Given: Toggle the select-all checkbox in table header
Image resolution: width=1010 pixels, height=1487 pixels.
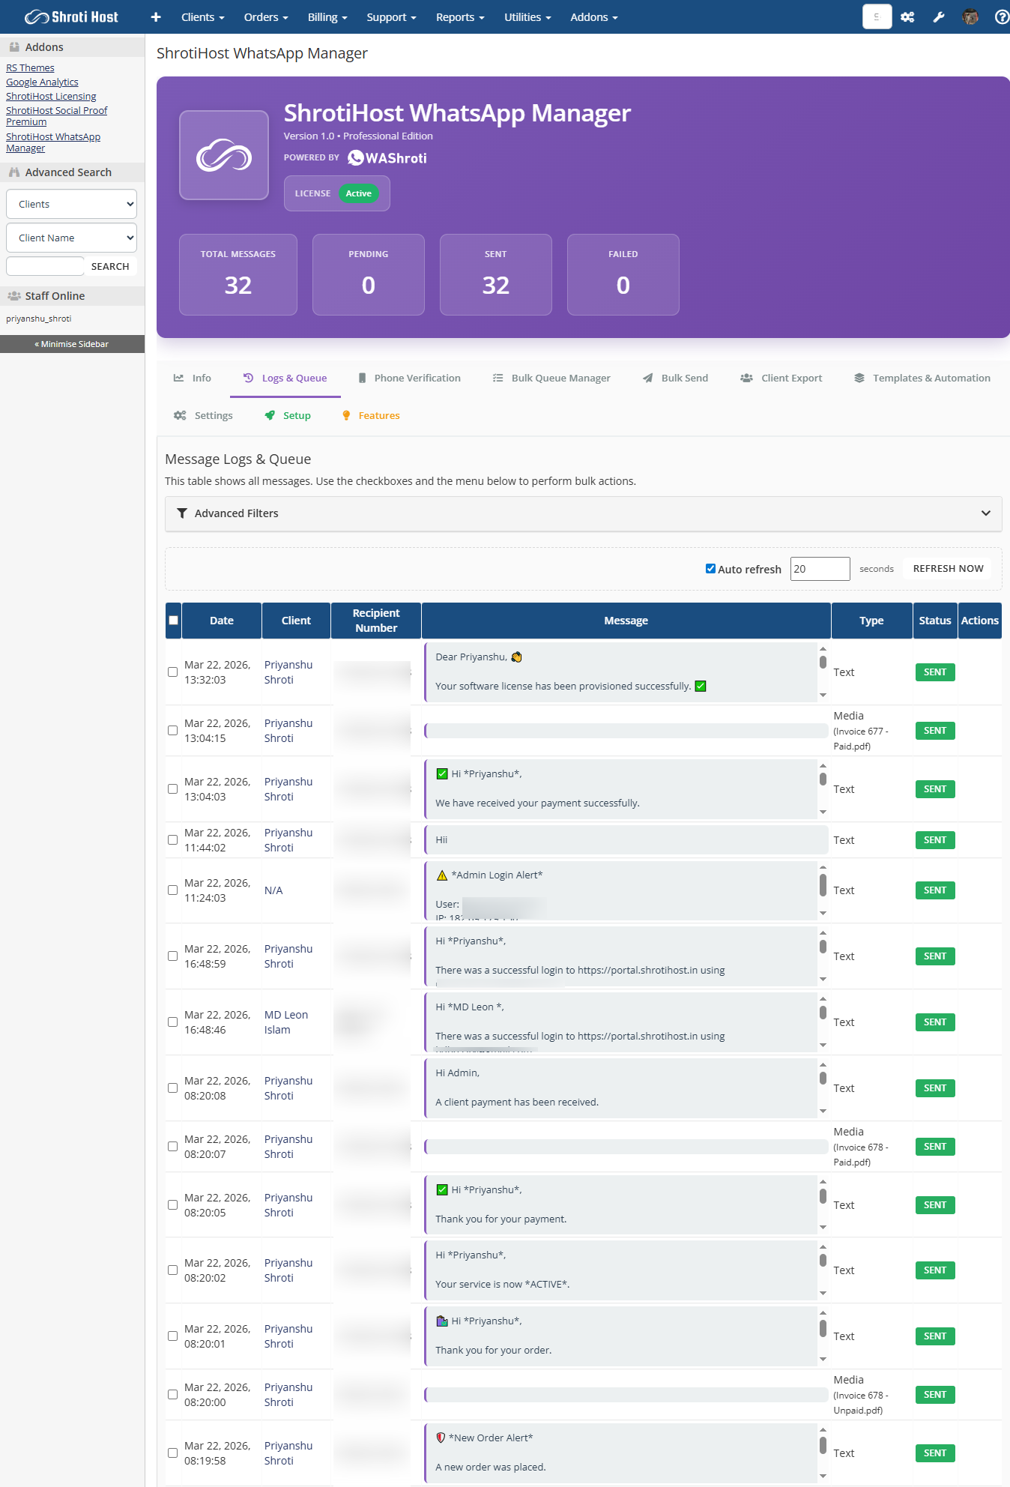Looking at the screenshot, I should [174, 620].
